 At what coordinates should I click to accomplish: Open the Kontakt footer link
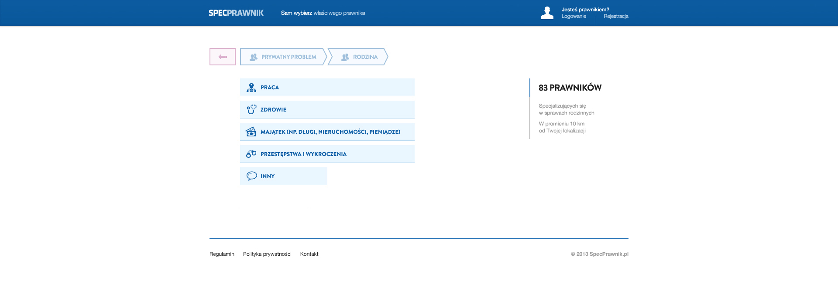[x=309, y=254]
